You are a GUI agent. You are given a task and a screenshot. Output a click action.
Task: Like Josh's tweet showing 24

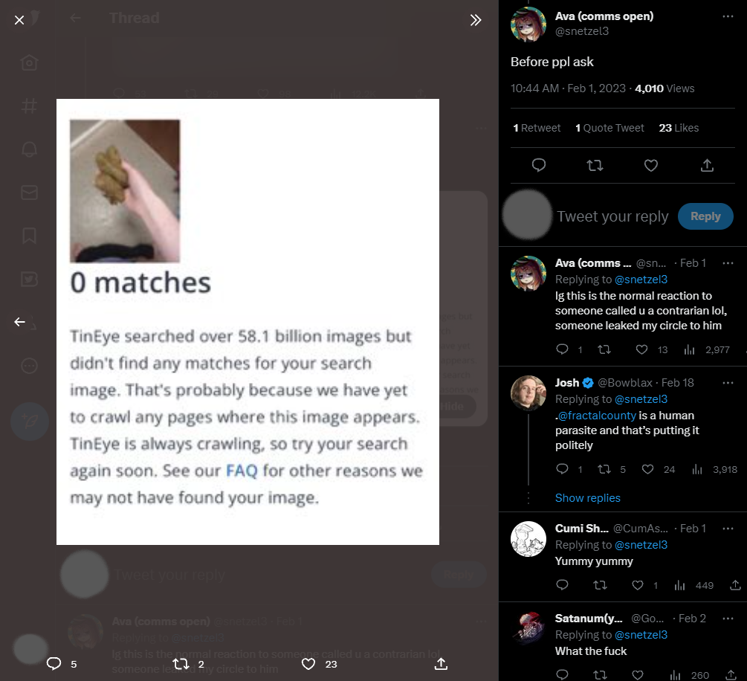coord(647,469)
